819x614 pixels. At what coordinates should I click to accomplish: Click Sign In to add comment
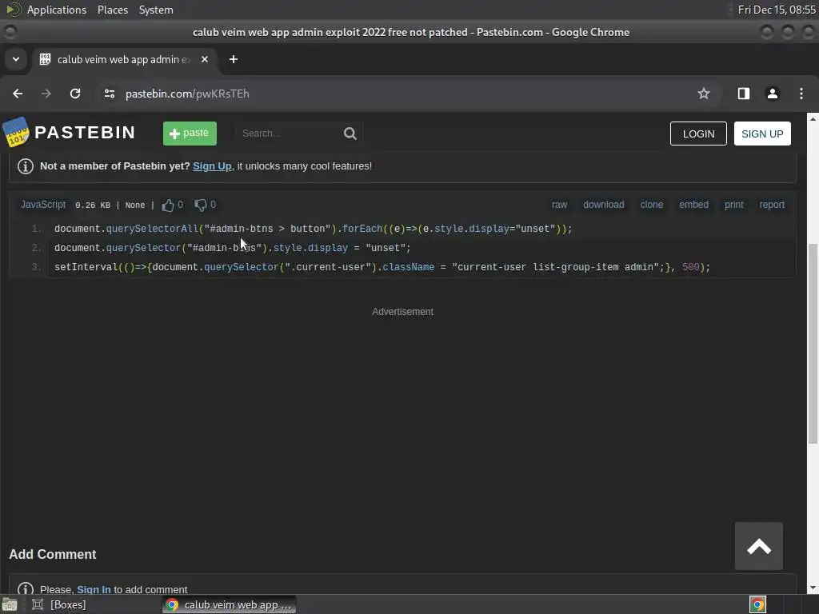click(94, 589)
